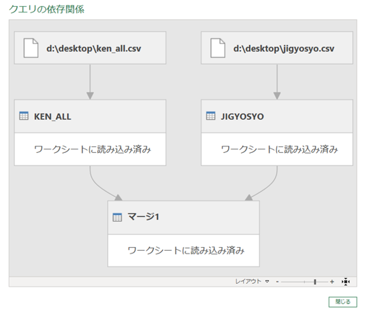Select the KEN_ALL query title
Image resolution: width=371 pixels, height=314 pixels.
tap(53, 116)
